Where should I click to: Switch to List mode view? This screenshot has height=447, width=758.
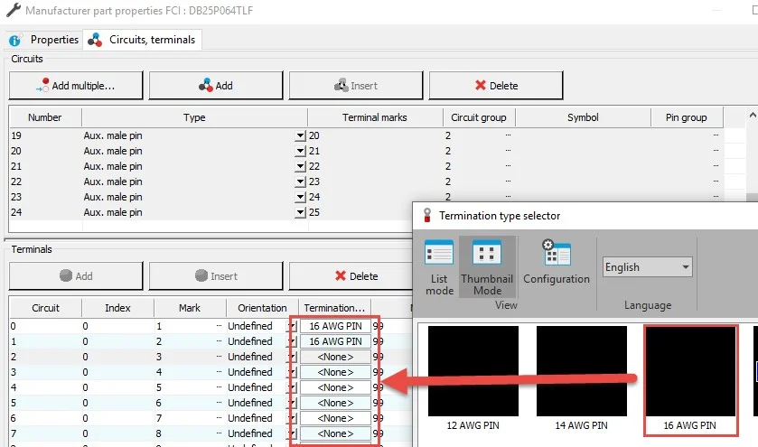439,266
